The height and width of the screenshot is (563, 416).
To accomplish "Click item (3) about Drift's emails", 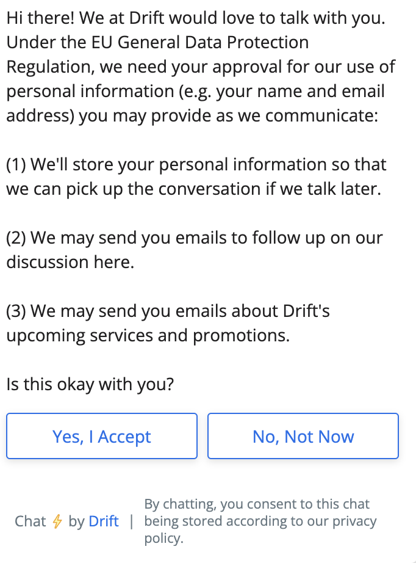I will [x=168, y=311].
